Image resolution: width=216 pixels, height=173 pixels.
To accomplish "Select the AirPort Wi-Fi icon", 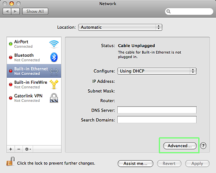I will 54,44.
